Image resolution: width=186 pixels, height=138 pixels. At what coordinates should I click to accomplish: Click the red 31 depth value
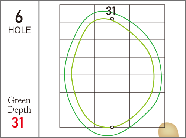17,122
